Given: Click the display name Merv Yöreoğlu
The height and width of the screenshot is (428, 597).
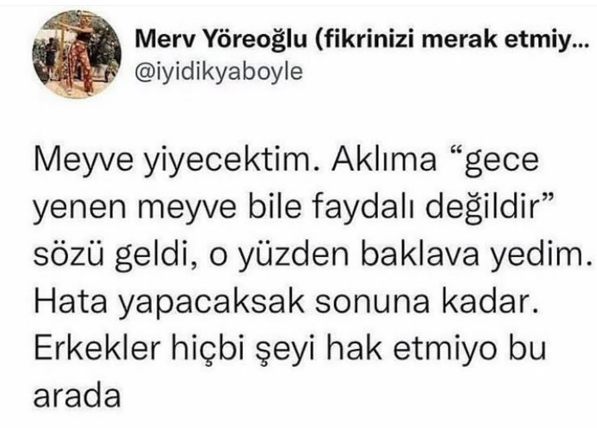Looking at the screenshot, I should 221,40.
